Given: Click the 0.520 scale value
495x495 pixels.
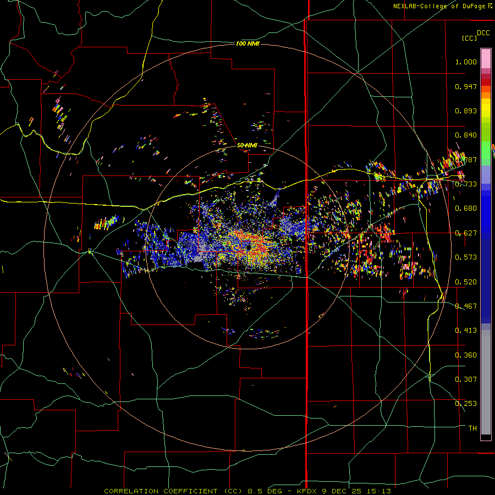Looking at the screenshot, I should pyautogui.click(x=466, y=282).
